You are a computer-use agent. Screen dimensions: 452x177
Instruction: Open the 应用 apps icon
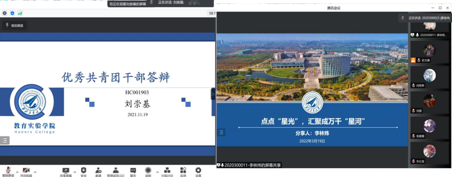[x=183, y=172]
